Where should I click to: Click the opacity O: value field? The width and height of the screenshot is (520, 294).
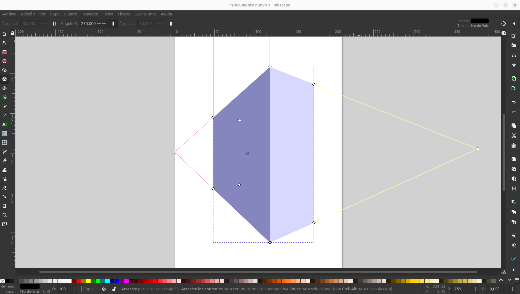(62, 289)
